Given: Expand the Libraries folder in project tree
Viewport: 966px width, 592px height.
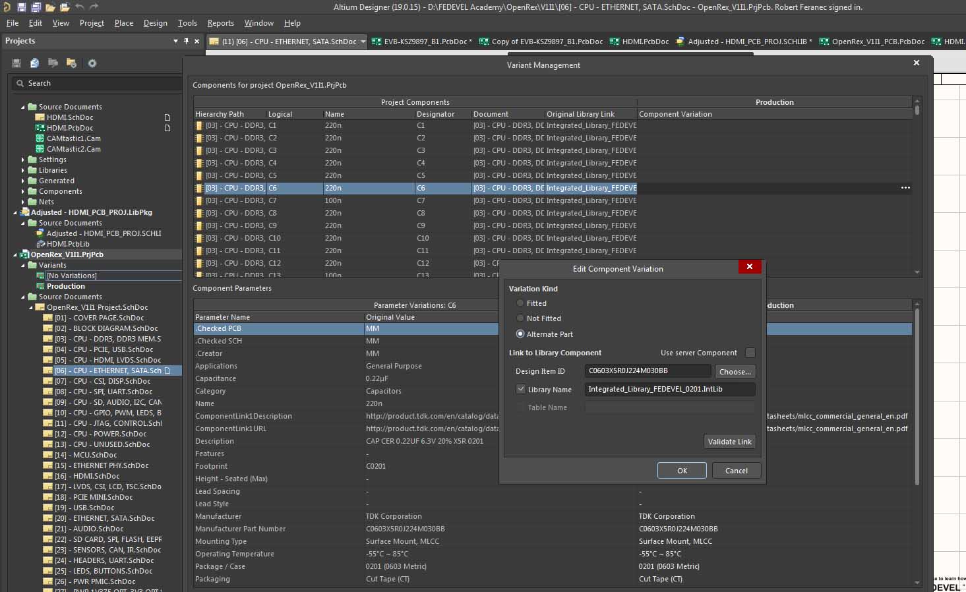Looking at the screenshot, I should click(x=23, y=170).
